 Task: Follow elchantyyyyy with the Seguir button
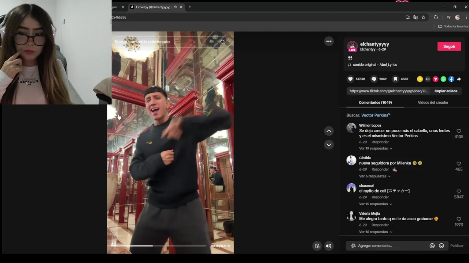click(449, 46)
